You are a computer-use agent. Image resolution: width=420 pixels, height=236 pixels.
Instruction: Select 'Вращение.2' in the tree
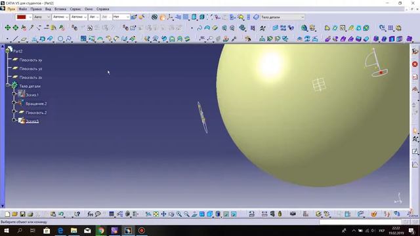click(x=36, y=104)
